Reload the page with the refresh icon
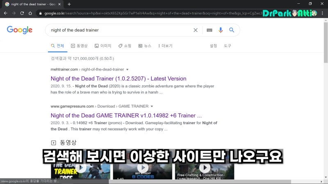 (x=22, y=13)
